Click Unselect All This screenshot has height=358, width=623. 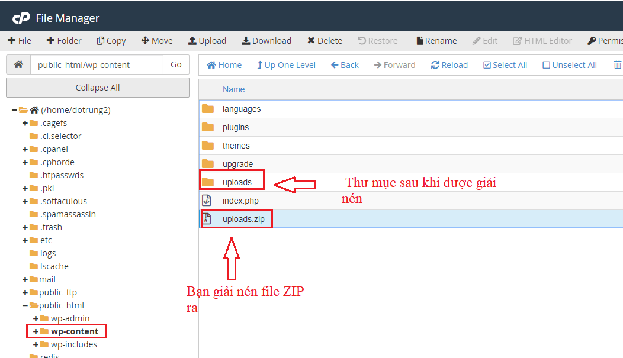coord(570,65)
